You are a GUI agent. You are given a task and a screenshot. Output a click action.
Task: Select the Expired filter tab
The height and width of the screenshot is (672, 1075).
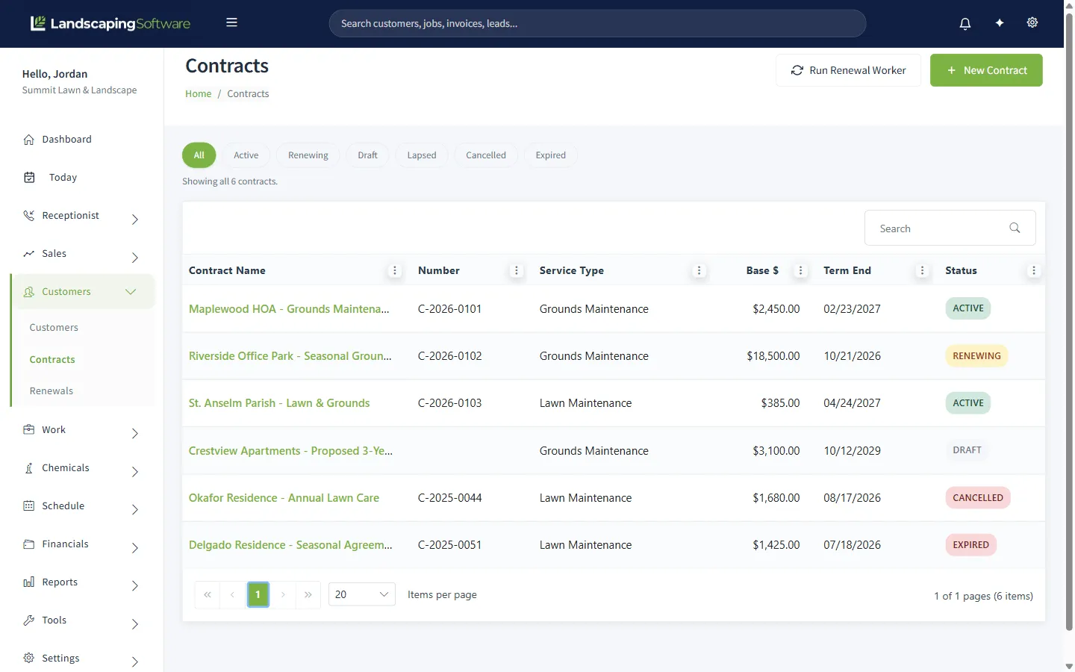(x=551, y=155)
